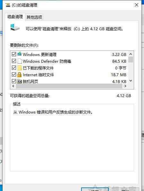Image resolution: width=144 pixels, height=191 pixels.
Task: Click the horizontal scroll right arrow
Action: (x=125, y=86)
